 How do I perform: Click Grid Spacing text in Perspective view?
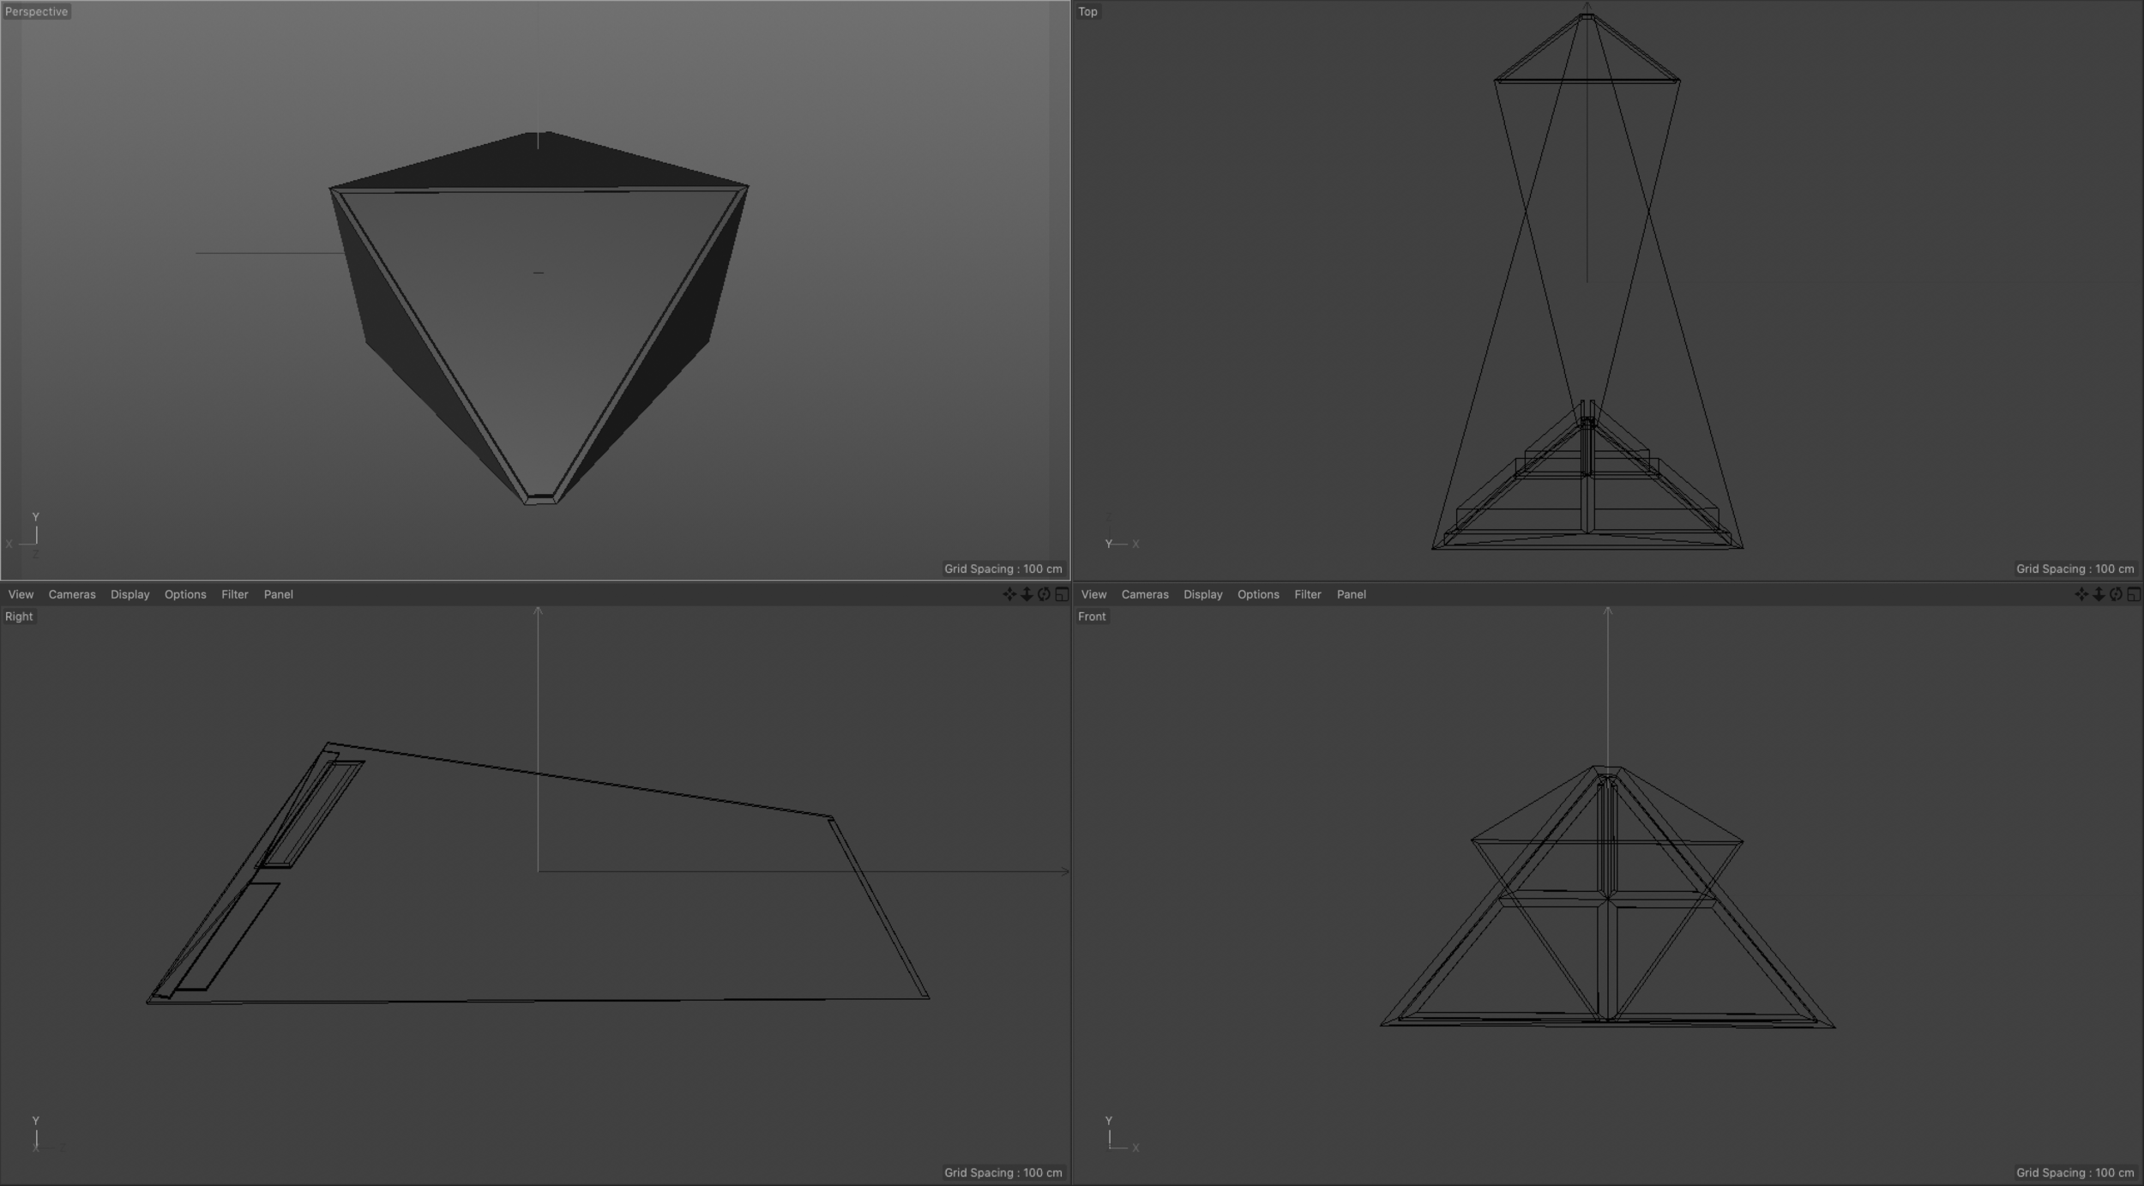(1003, 569)
